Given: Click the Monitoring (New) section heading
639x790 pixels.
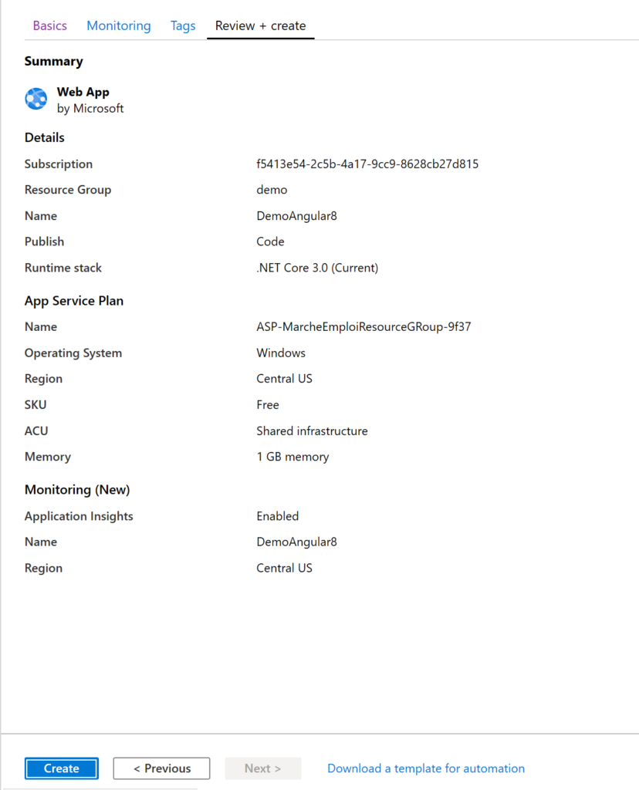Looking at the screenshot, I should [77, 490].
